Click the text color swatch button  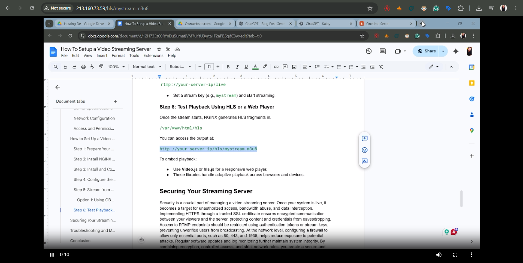(x=255, y=67)
